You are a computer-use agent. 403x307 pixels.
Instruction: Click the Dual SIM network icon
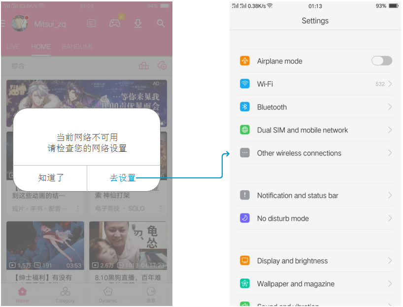[245, 130]
